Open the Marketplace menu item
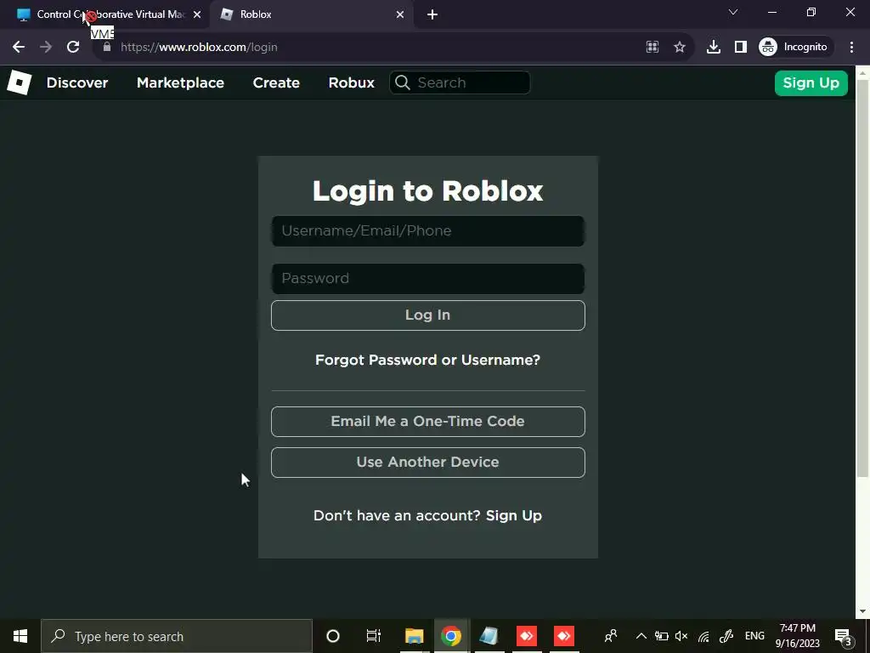 pos(180,82)
